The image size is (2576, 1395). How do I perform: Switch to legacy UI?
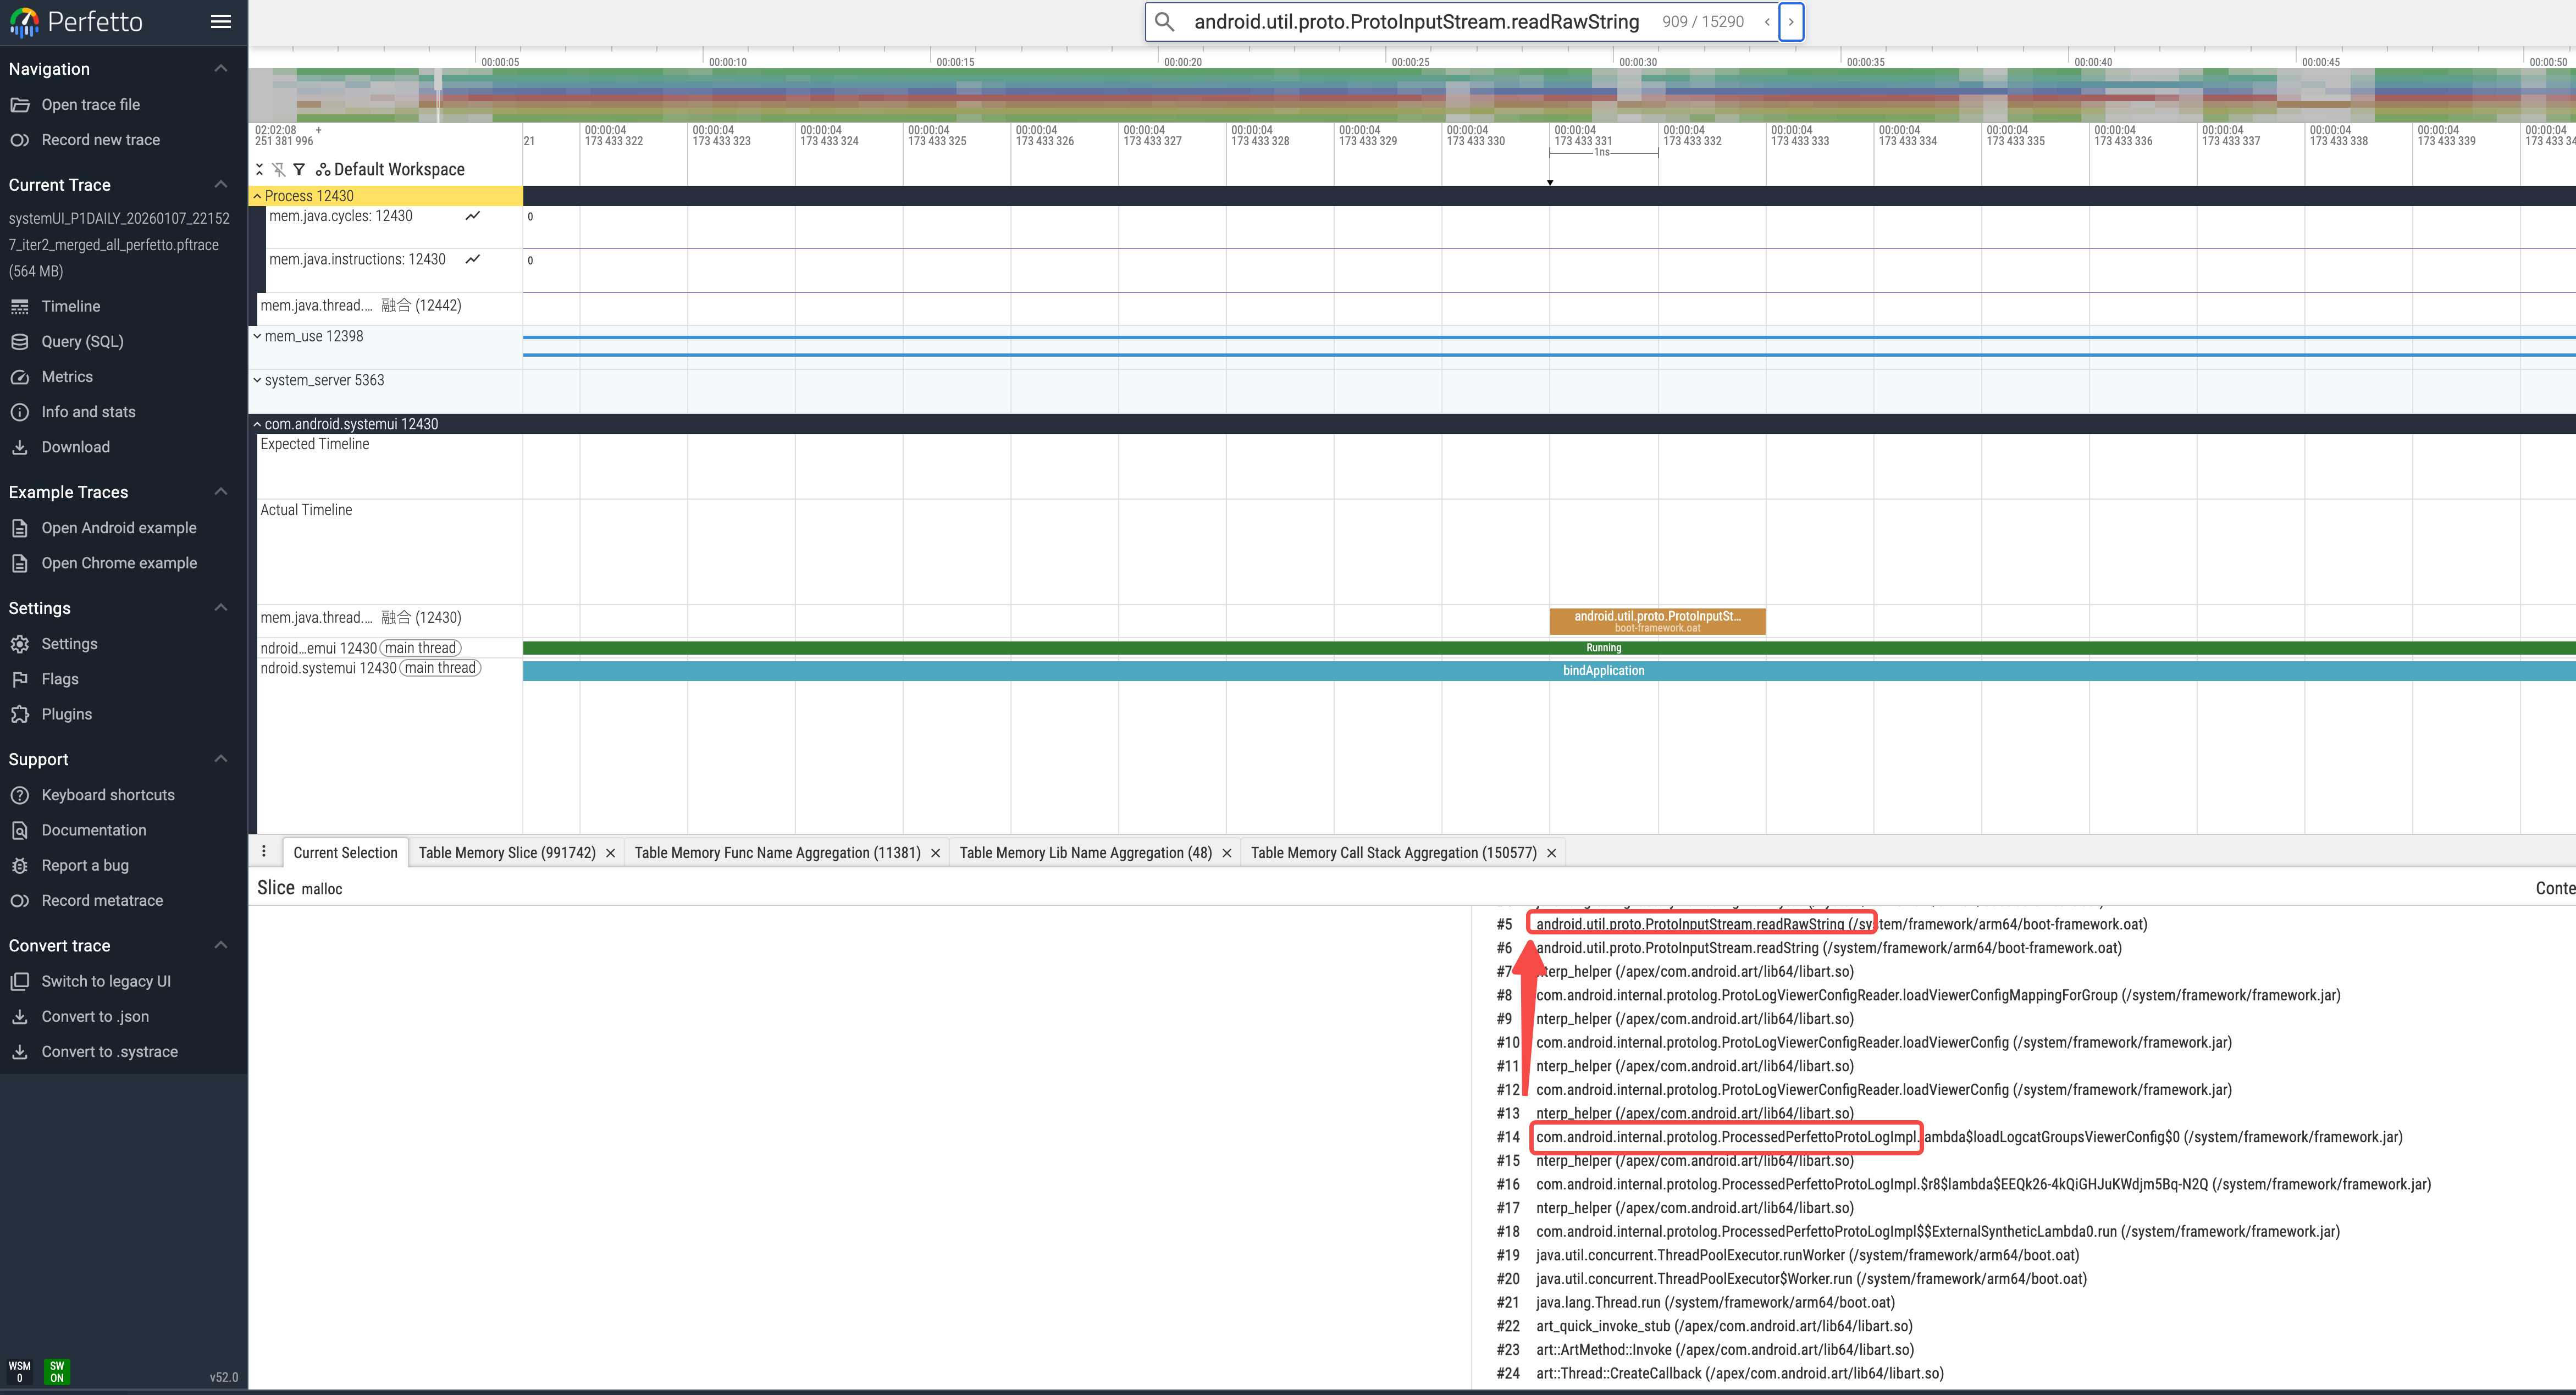pos(105,981)
